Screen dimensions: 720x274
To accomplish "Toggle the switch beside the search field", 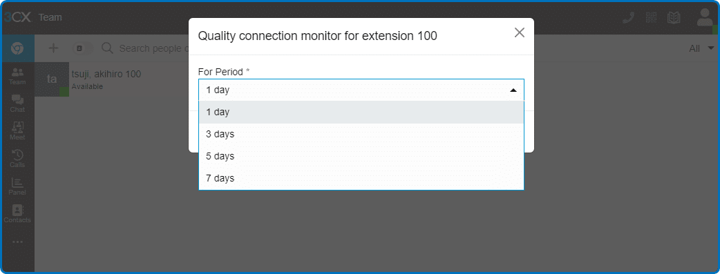I will [x=82, y=48].
